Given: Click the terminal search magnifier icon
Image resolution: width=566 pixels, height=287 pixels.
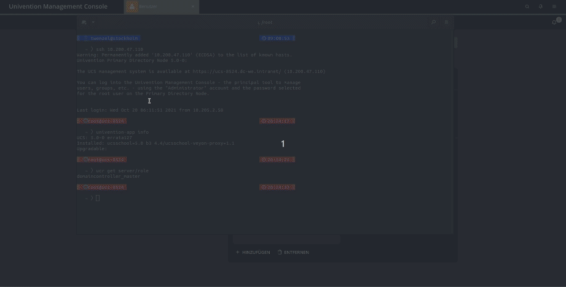Looking at the screenshot, I should click(433, 22).
